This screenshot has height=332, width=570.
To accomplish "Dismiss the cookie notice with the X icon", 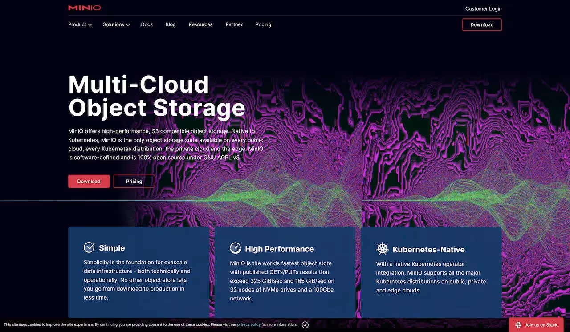I will tap(305, 324).
